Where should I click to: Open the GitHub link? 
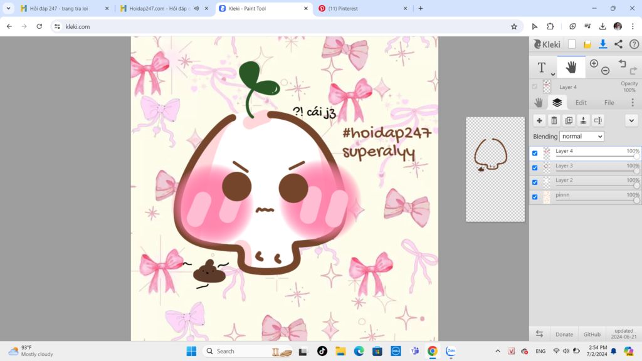tap(592, 335)
